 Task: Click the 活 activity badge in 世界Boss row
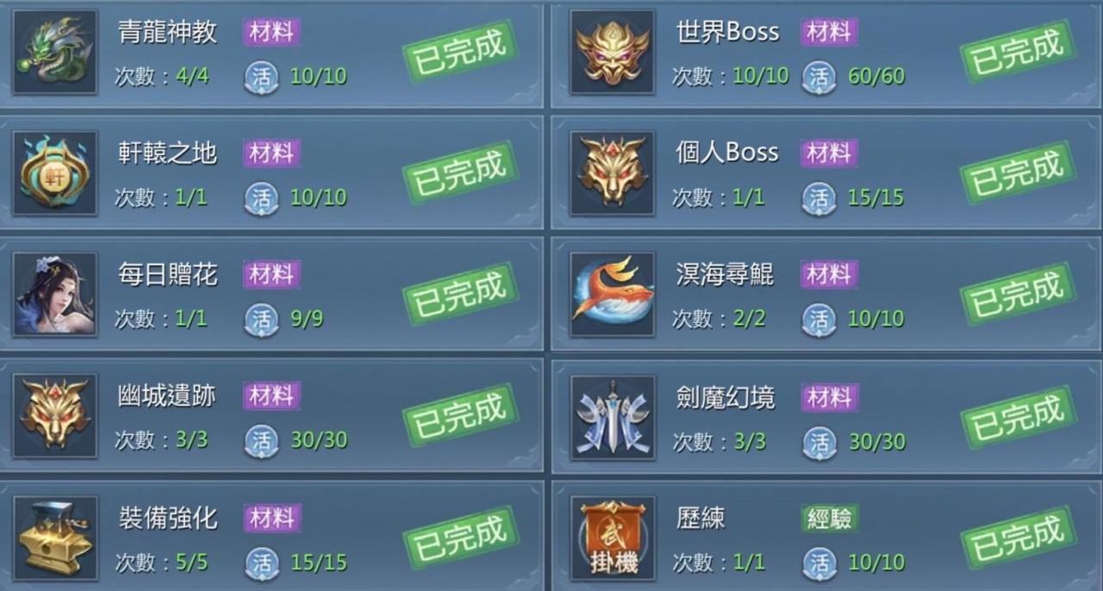[819, 77]
